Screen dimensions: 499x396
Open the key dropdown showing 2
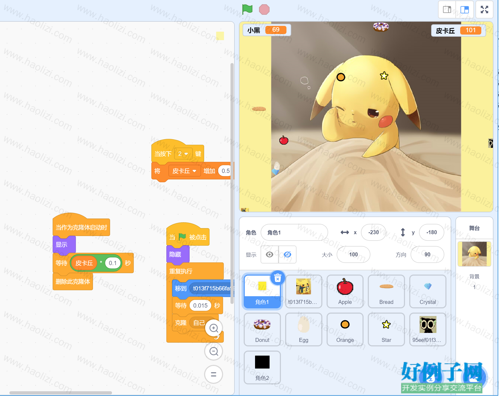tap(183, 154)
